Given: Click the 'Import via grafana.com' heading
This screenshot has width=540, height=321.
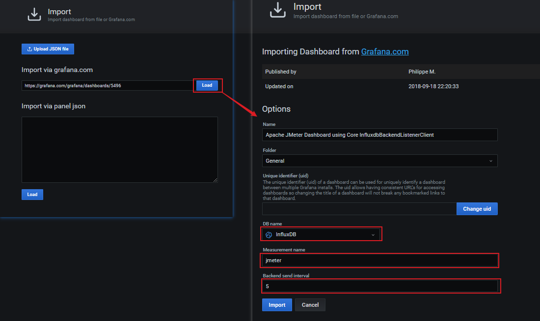Looking at the screenshot, I should [x=57, y=70].
